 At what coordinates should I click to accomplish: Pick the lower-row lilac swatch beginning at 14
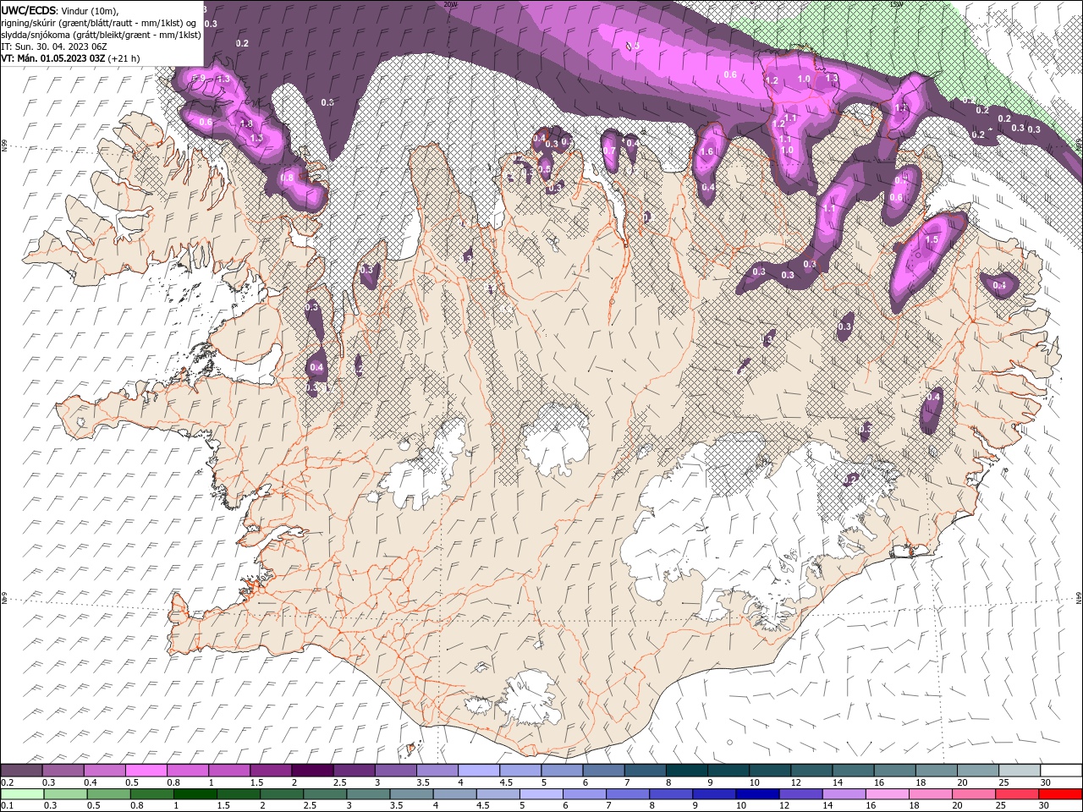click(844, 794)
